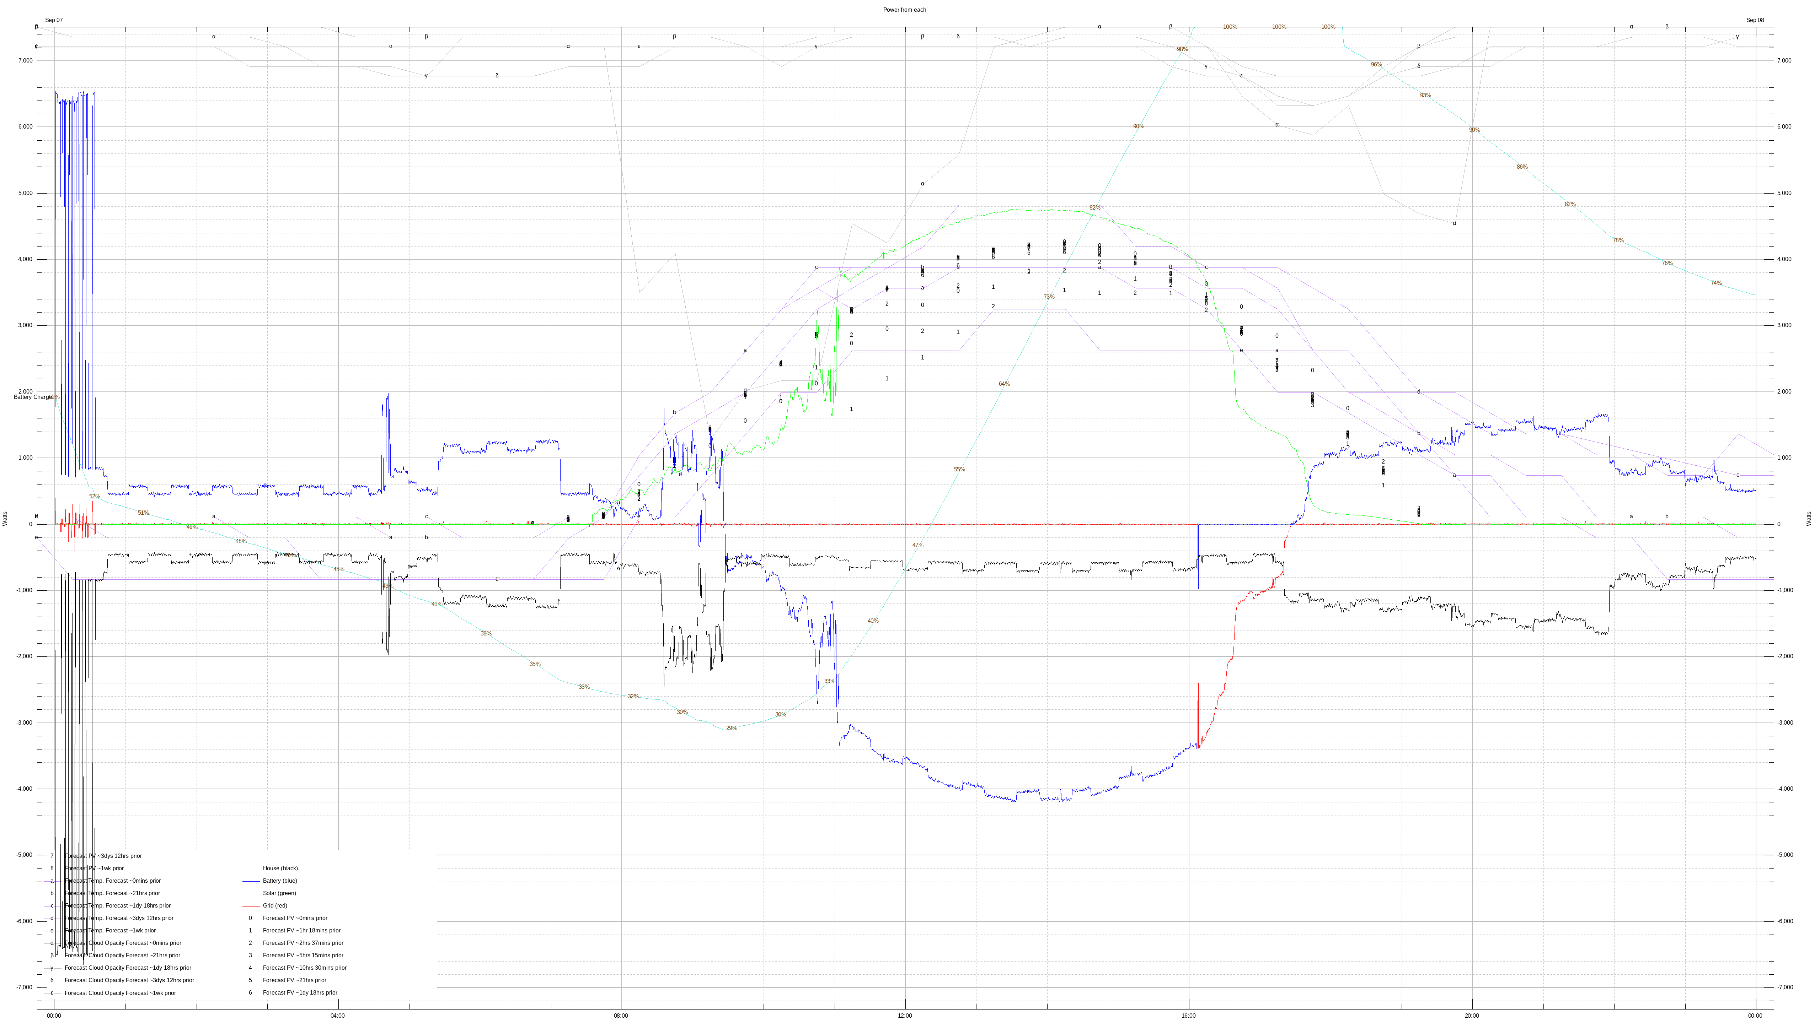Click legend entry "Forecast Cloud Opacity Forecast ~3dys 12hrs prior"
1820x1023 pixels.
129,981
